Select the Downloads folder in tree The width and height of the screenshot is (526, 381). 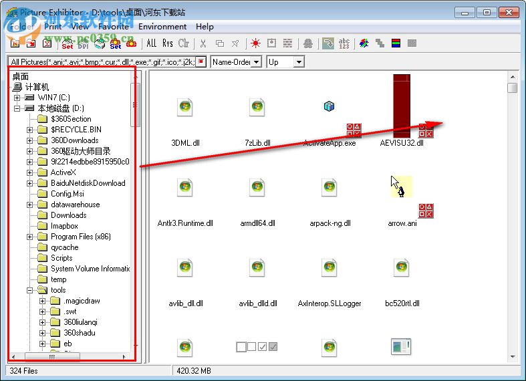click(68, 215)
